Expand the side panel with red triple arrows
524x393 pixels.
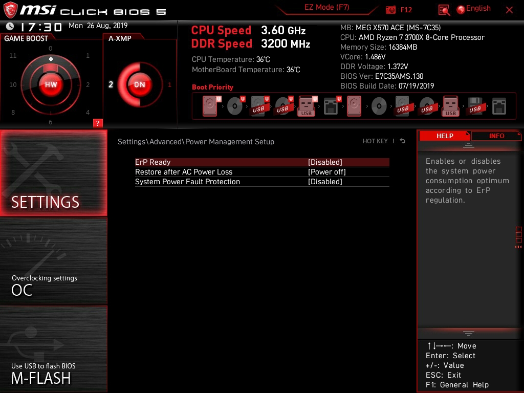(518, 247)
